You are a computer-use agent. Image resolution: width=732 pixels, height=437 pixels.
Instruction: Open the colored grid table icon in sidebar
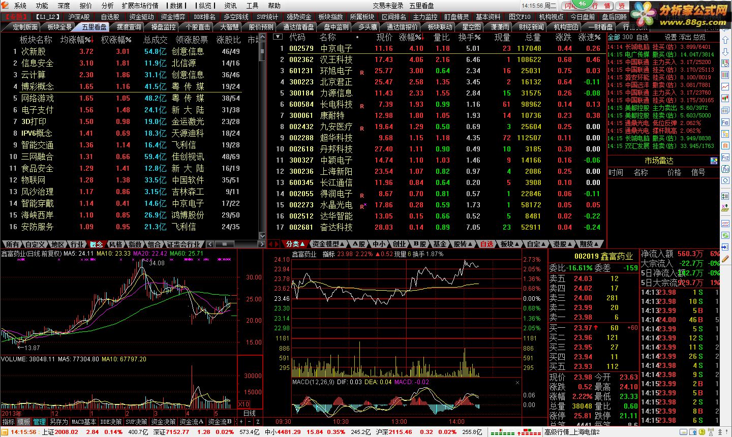click(x=725, y=75)
